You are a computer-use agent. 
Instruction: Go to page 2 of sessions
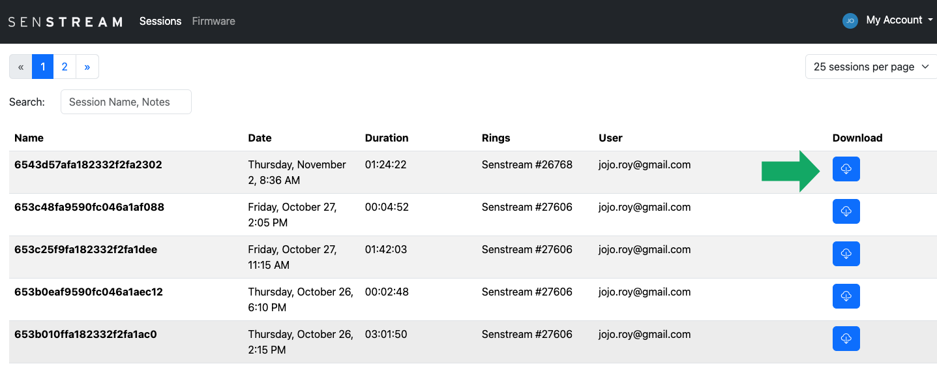coord(65,67)
